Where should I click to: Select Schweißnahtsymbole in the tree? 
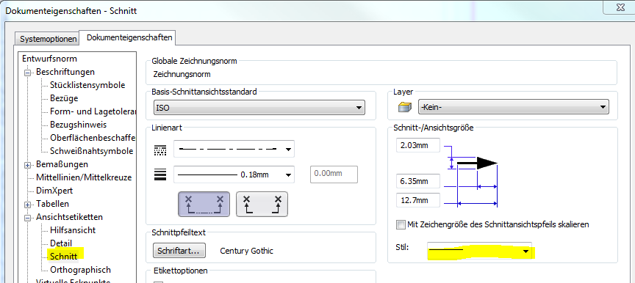[92, 151]
